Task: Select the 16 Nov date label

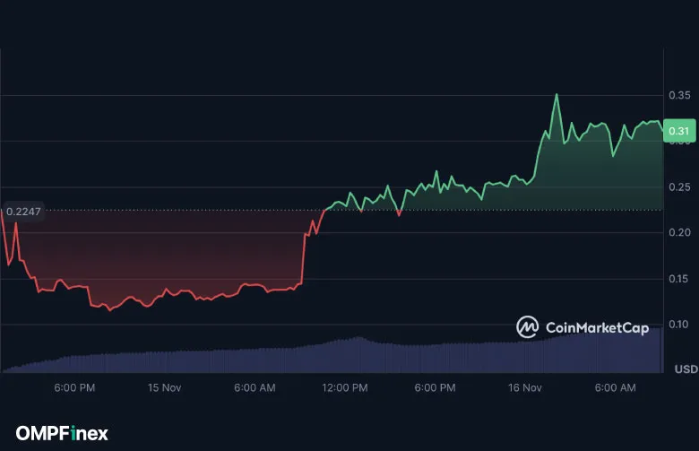Action: click(525, 387)
